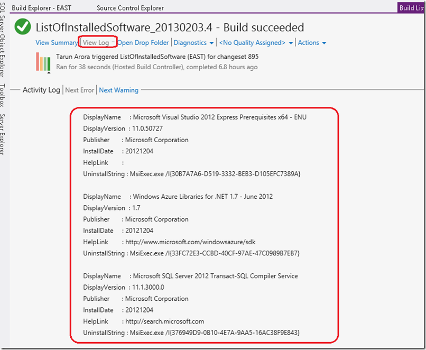Click the Tarun Arora triggered build text
The image size is (426, 350).
(x=158, y=57)
